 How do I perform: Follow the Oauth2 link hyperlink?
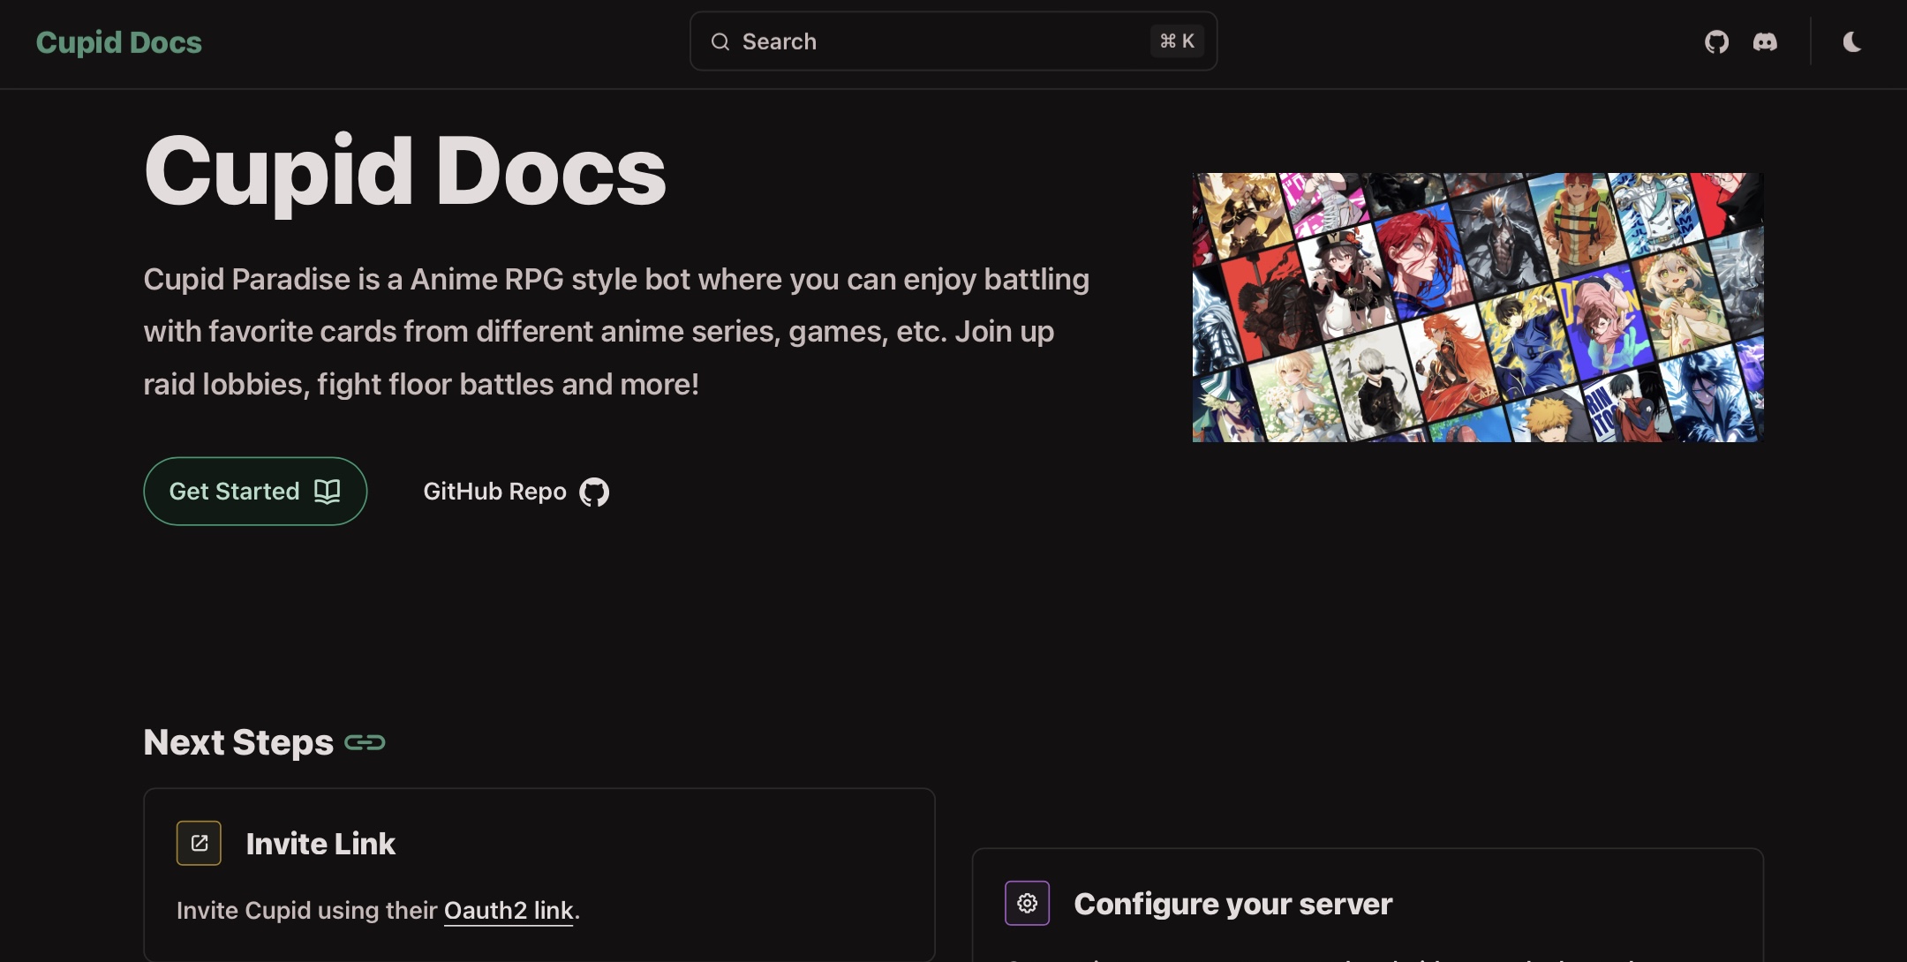[509, 911]
